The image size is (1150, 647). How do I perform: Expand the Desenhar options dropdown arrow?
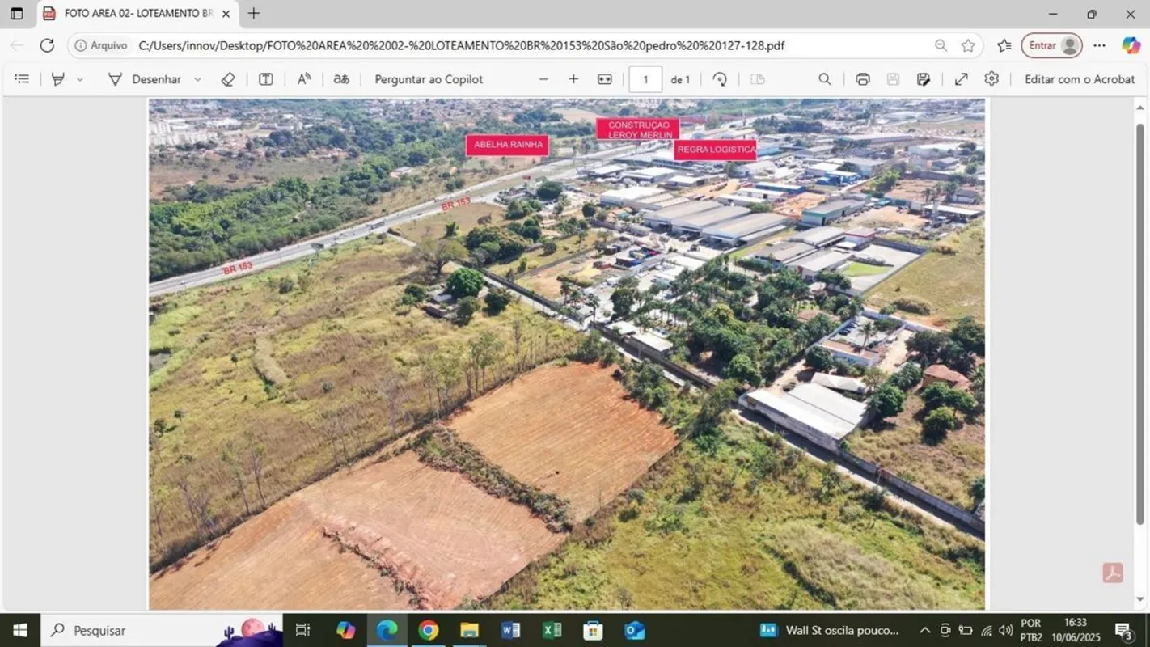197,79
